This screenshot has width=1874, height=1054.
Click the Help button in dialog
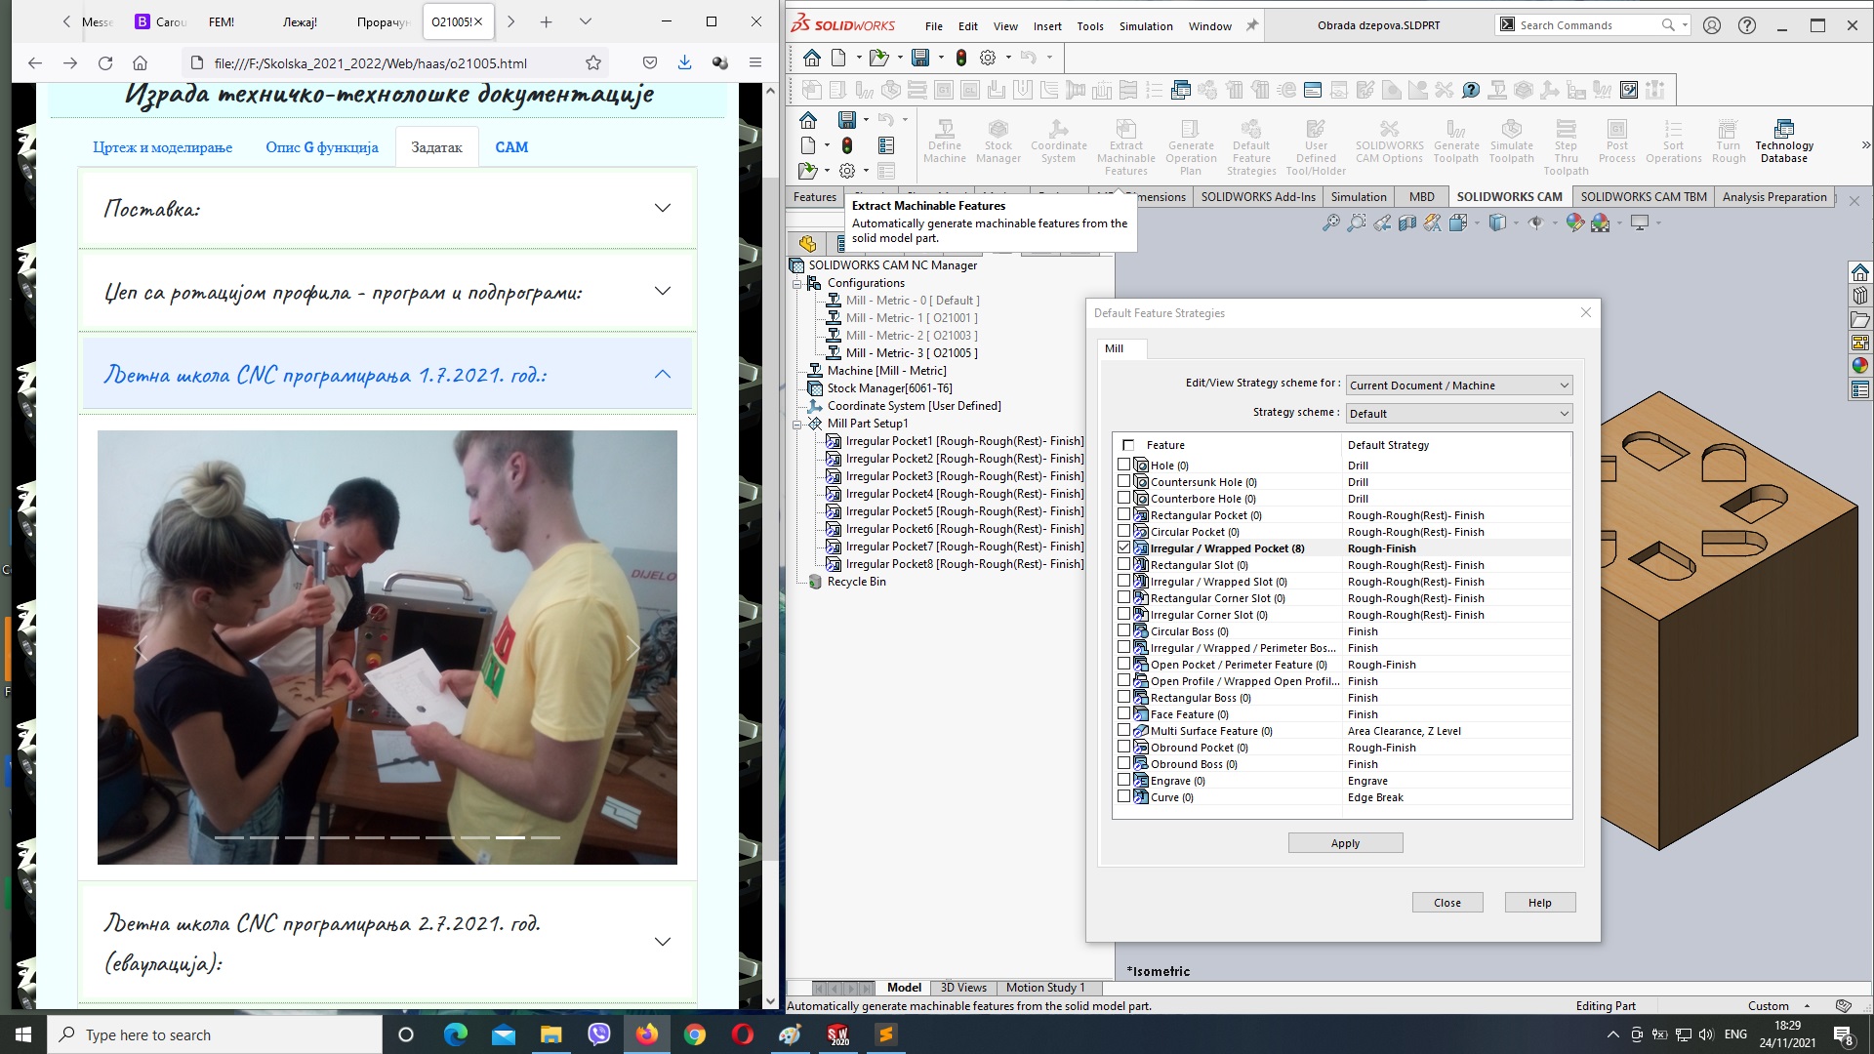[1540, 903]
